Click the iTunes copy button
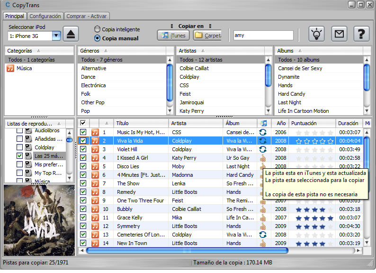 coord(173,36)
